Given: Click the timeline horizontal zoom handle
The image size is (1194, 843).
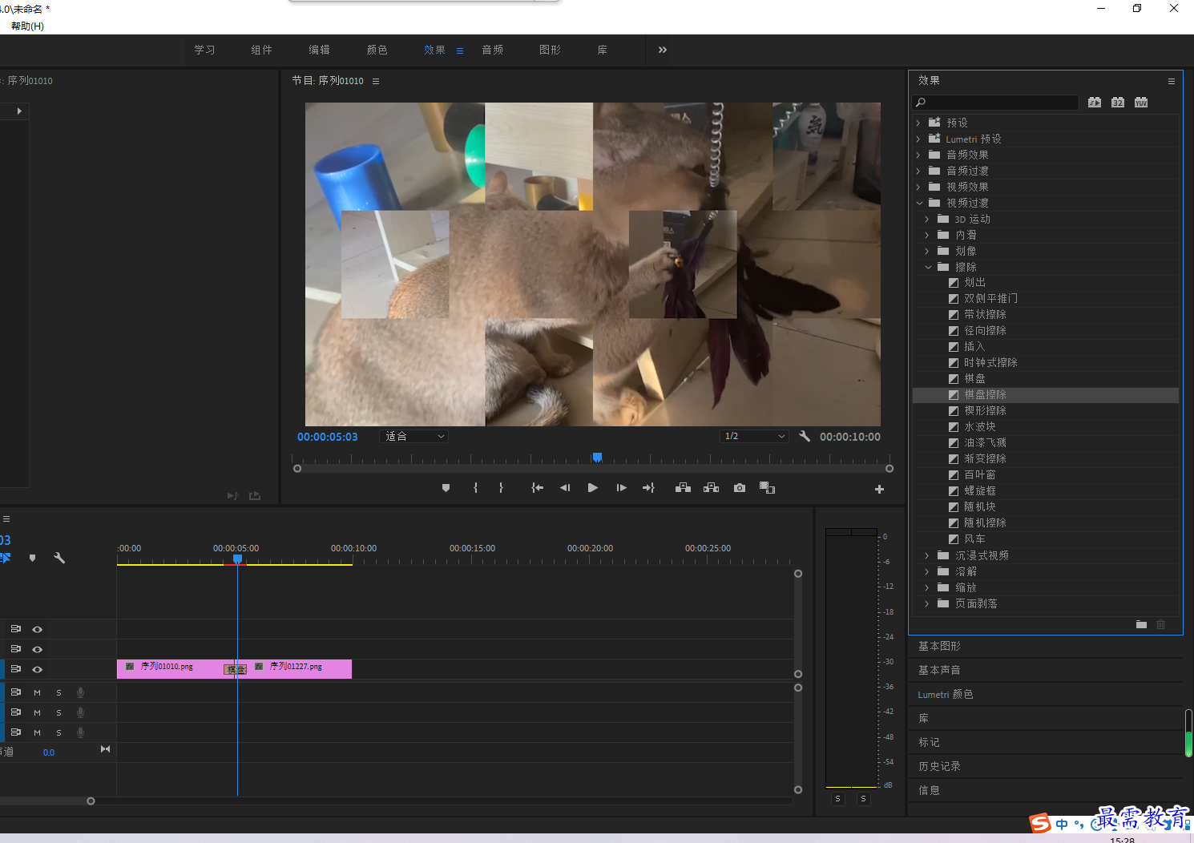Looking at the screenshot, I should [91, 801].
